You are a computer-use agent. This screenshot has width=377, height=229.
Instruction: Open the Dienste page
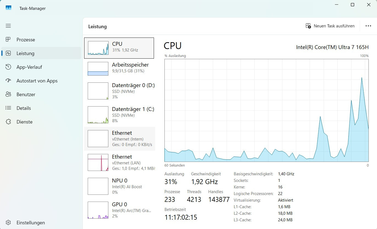coord(41,122)
